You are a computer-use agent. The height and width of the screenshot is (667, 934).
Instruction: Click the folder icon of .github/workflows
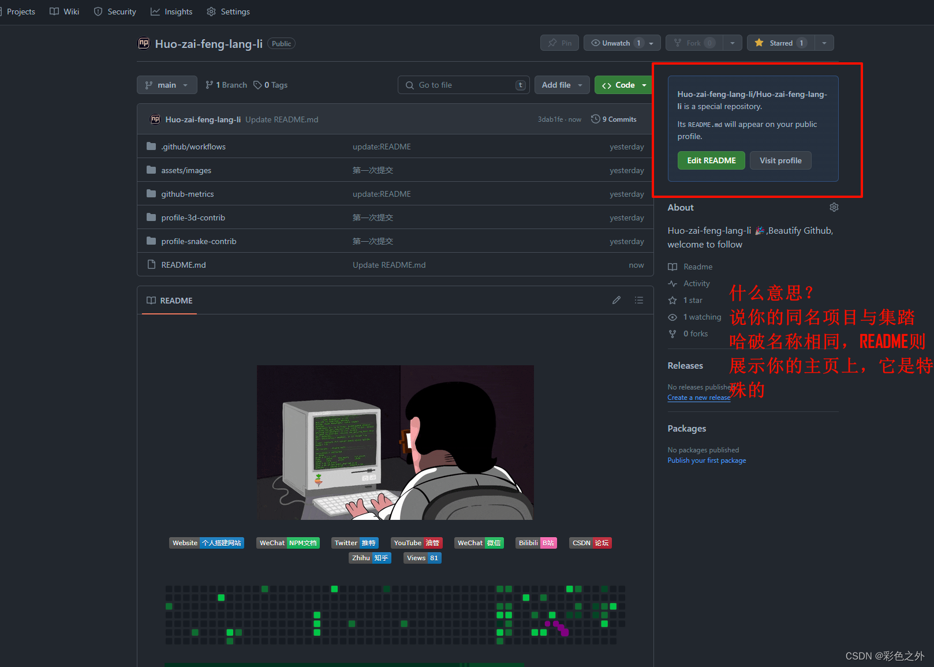(151, 147)
